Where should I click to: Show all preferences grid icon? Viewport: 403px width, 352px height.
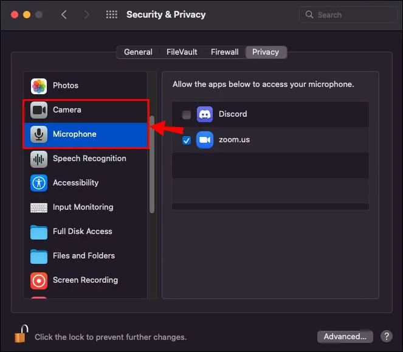coord(112,15)
